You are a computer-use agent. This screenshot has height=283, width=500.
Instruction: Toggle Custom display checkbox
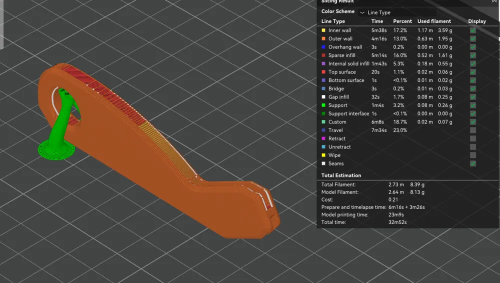click(x=473, y=122)
